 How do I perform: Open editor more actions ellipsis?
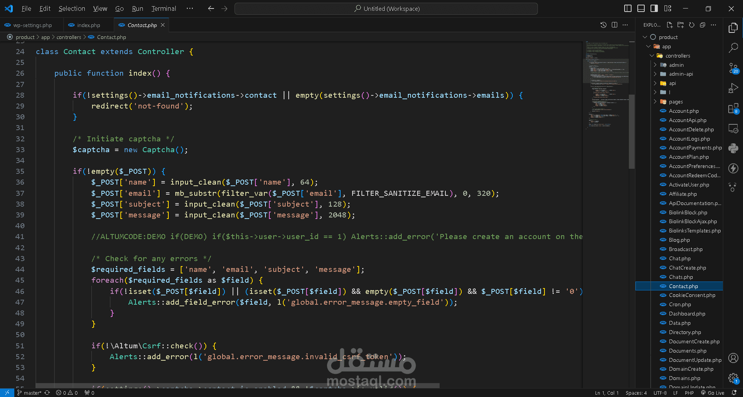tap(625, 25)
